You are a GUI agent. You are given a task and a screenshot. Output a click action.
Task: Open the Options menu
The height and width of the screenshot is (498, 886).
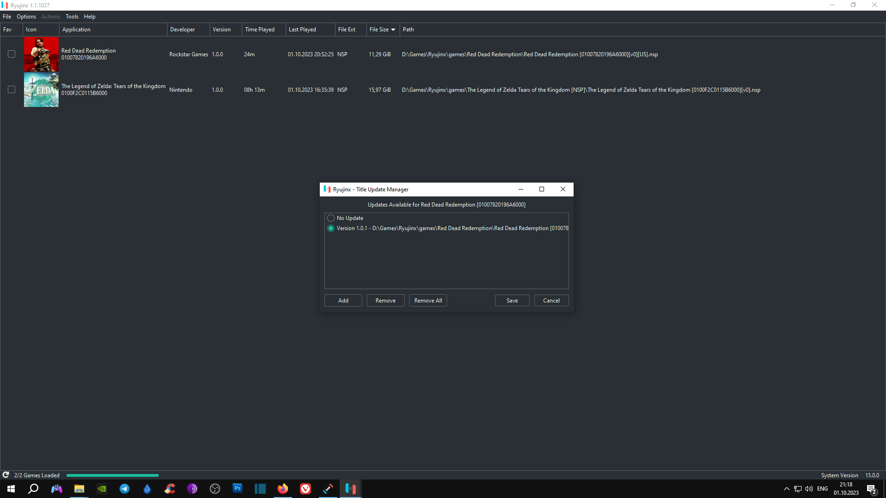pos(26,17)
